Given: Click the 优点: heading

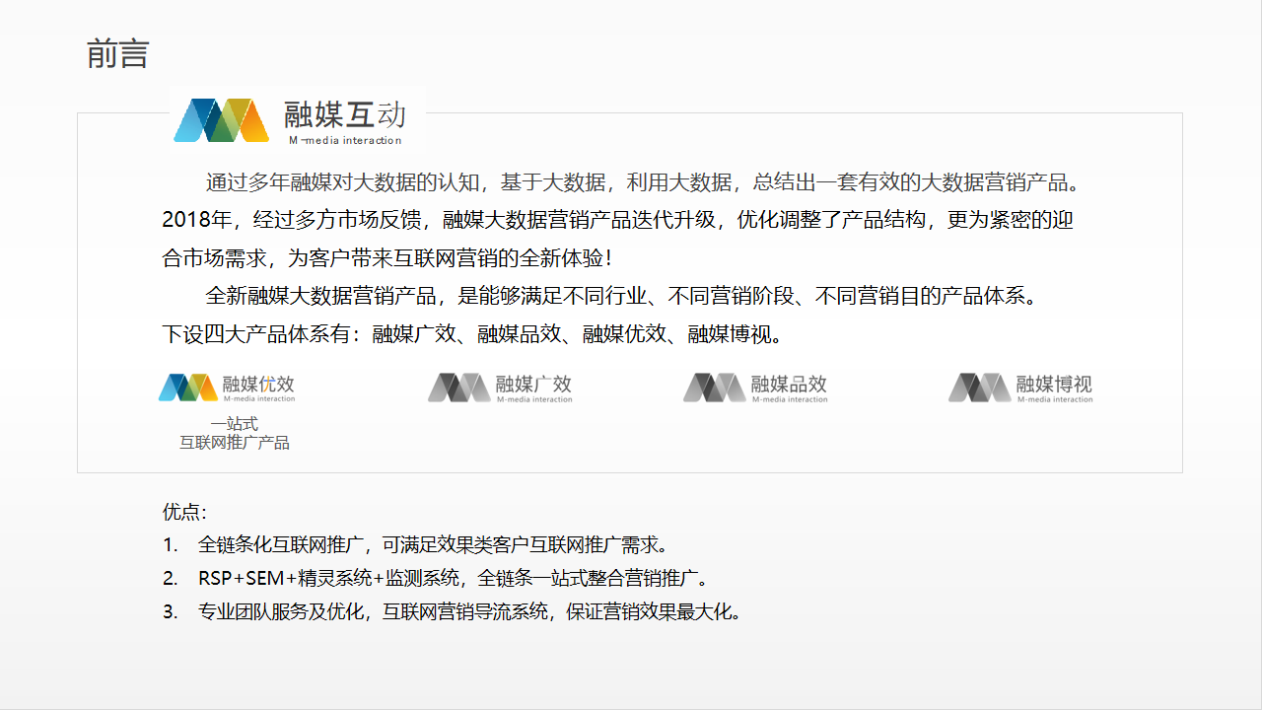Looking at the screenshot, I should pos(184,513).
